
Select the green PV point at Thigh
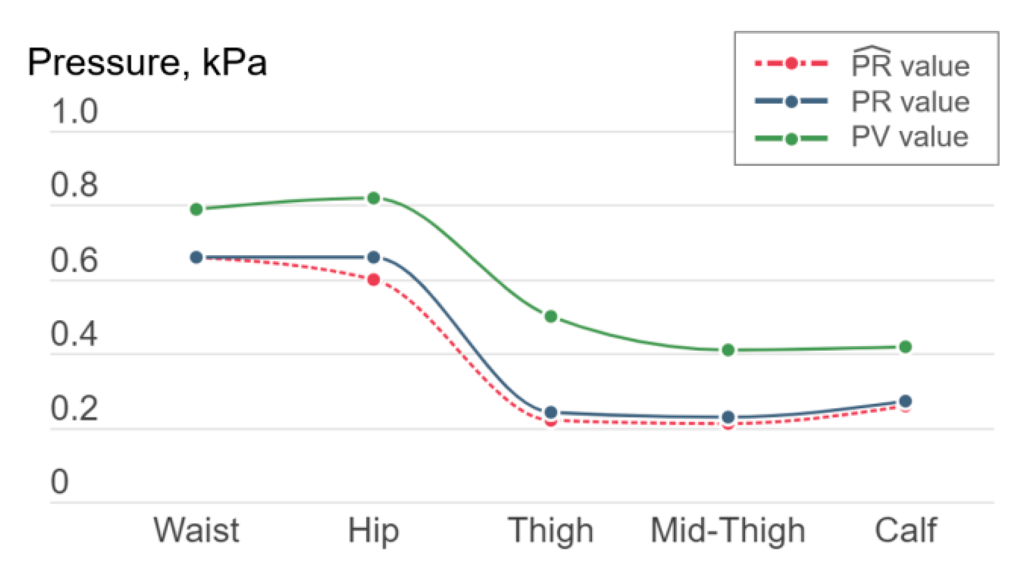pyautogui.click(x=551, y=316)
